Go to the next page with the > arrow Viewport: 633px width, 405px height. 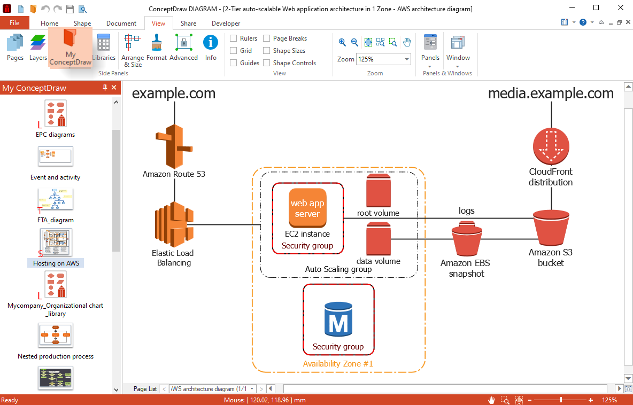[261, 389]
